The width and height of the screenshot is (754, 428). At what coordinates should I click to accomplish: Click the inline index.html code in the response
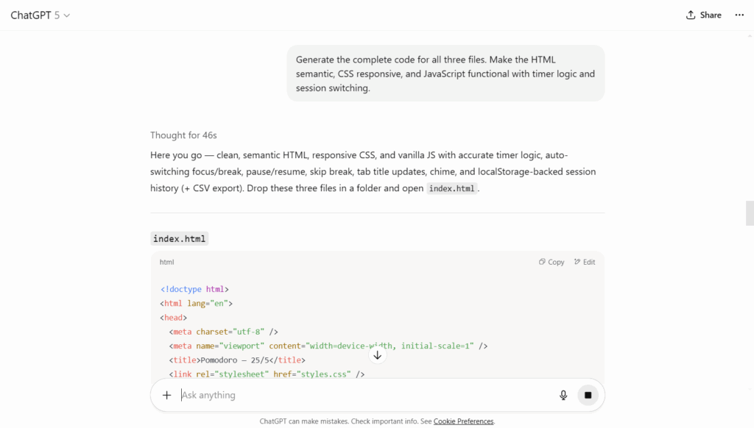click(451, 188)
